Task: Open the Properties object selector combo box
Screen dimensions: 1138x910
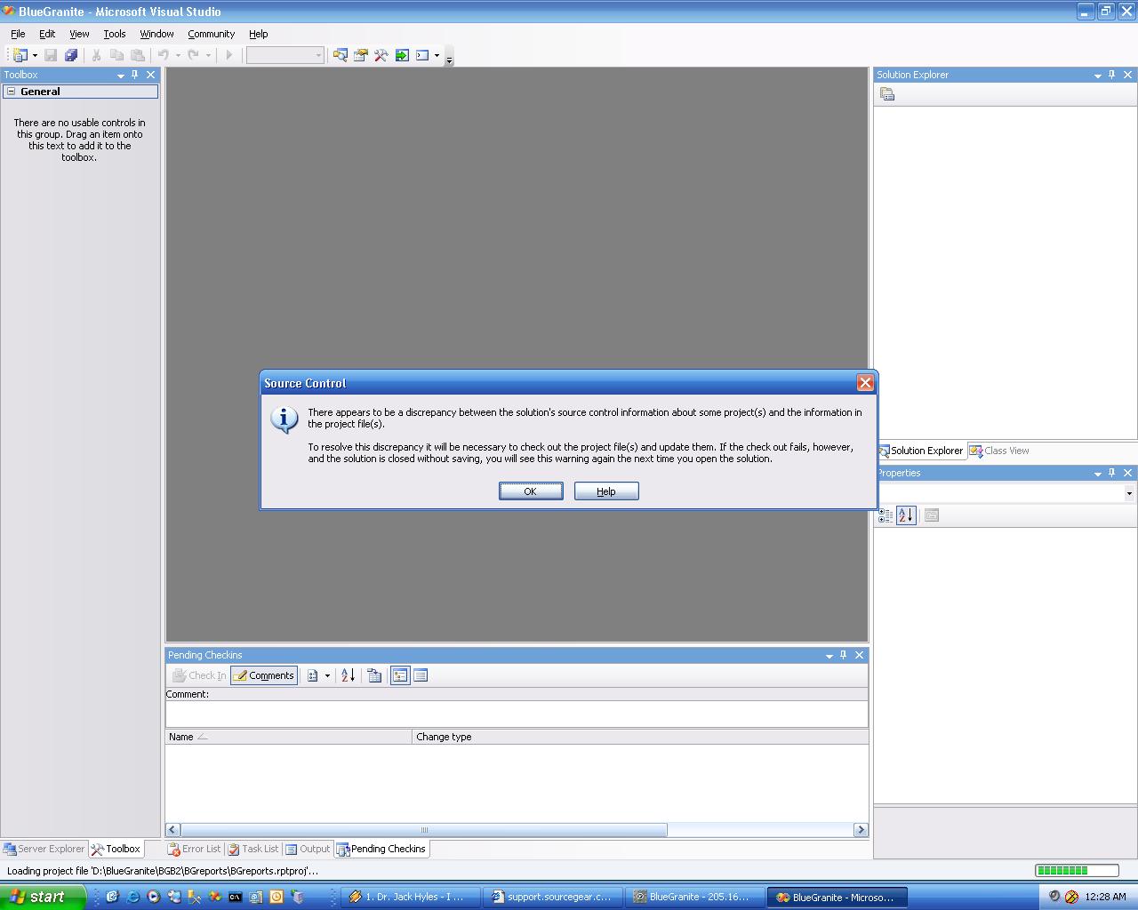Action: coord(1006,493)
